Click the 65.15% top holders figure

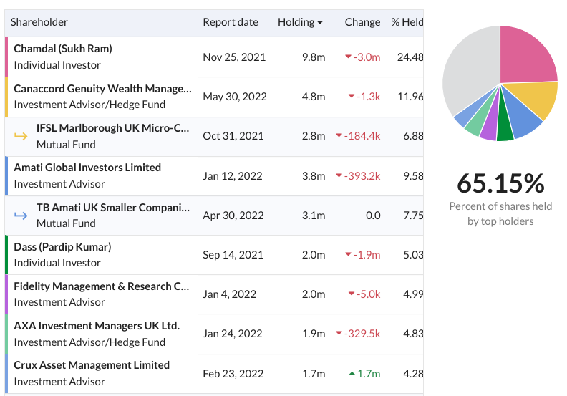[x=500, y=183]
